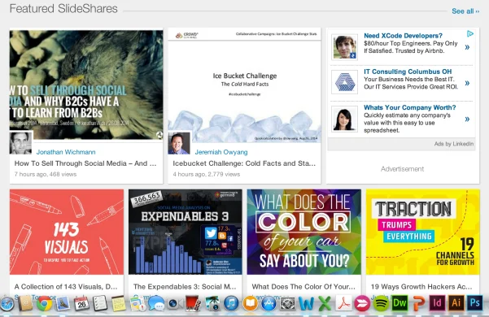Launch Adobe Illustrator from the dock
This screenshot has height=317, width=489.
click(x=456, y=303)
